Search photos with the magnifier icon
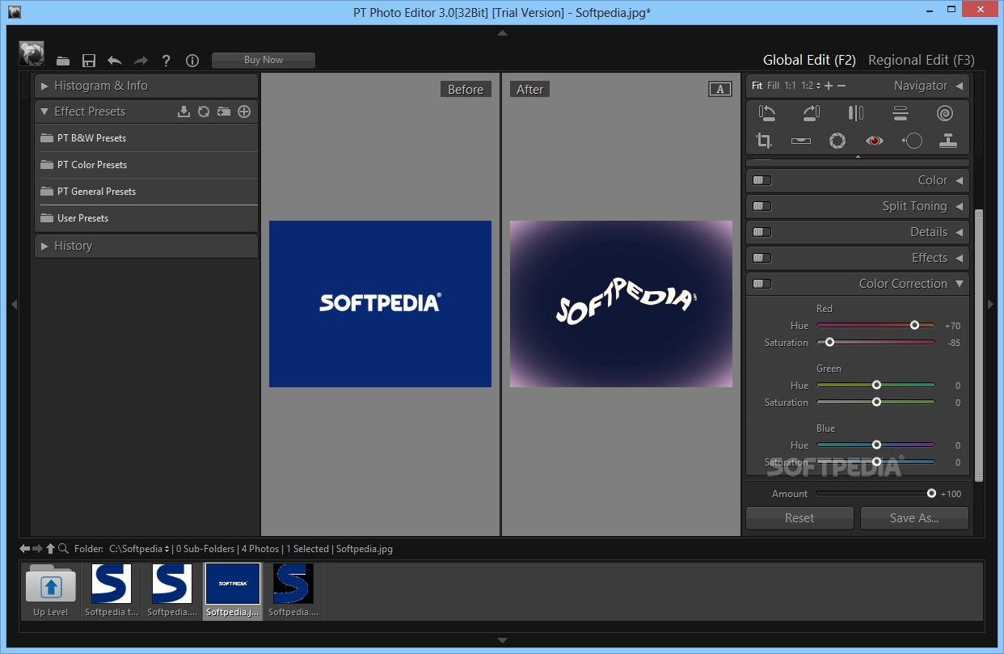Screen dimensions: 1004x654 63,548
